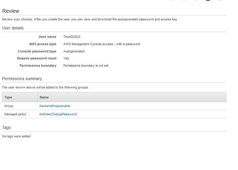This screenshot has width=238, height=170.
Task: Click the AWS Management Console access value
Action: (x=102, y=44)
